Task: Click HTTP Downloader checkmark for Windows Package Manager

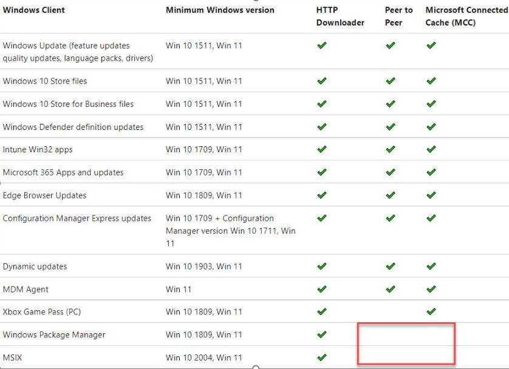Action: pyautogui.click(x=322, y=334)
